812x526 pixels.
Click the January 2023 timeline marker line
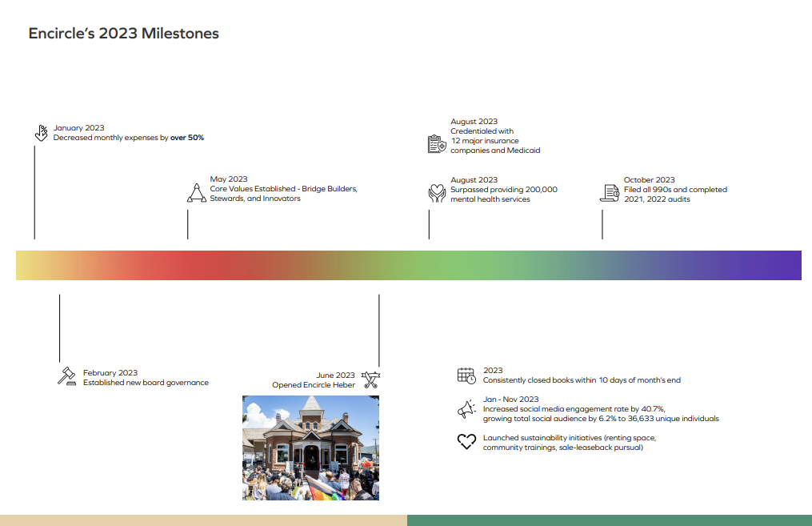click(34, 192)
